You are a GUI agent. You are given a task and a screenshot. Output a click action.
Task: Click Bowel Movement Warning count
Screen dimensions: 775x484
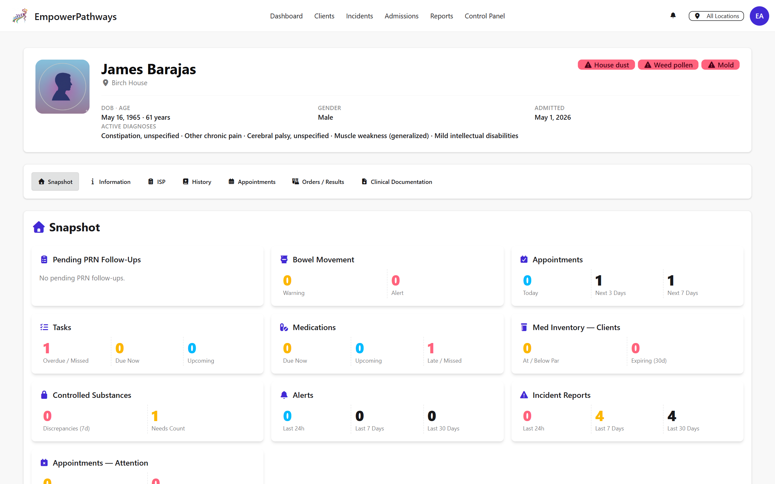[x=287, y=281]
